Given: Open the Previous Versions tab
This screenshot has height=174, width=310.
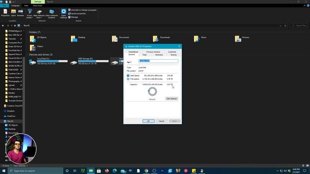Looking at the screenshot, I should pos(153,52).
